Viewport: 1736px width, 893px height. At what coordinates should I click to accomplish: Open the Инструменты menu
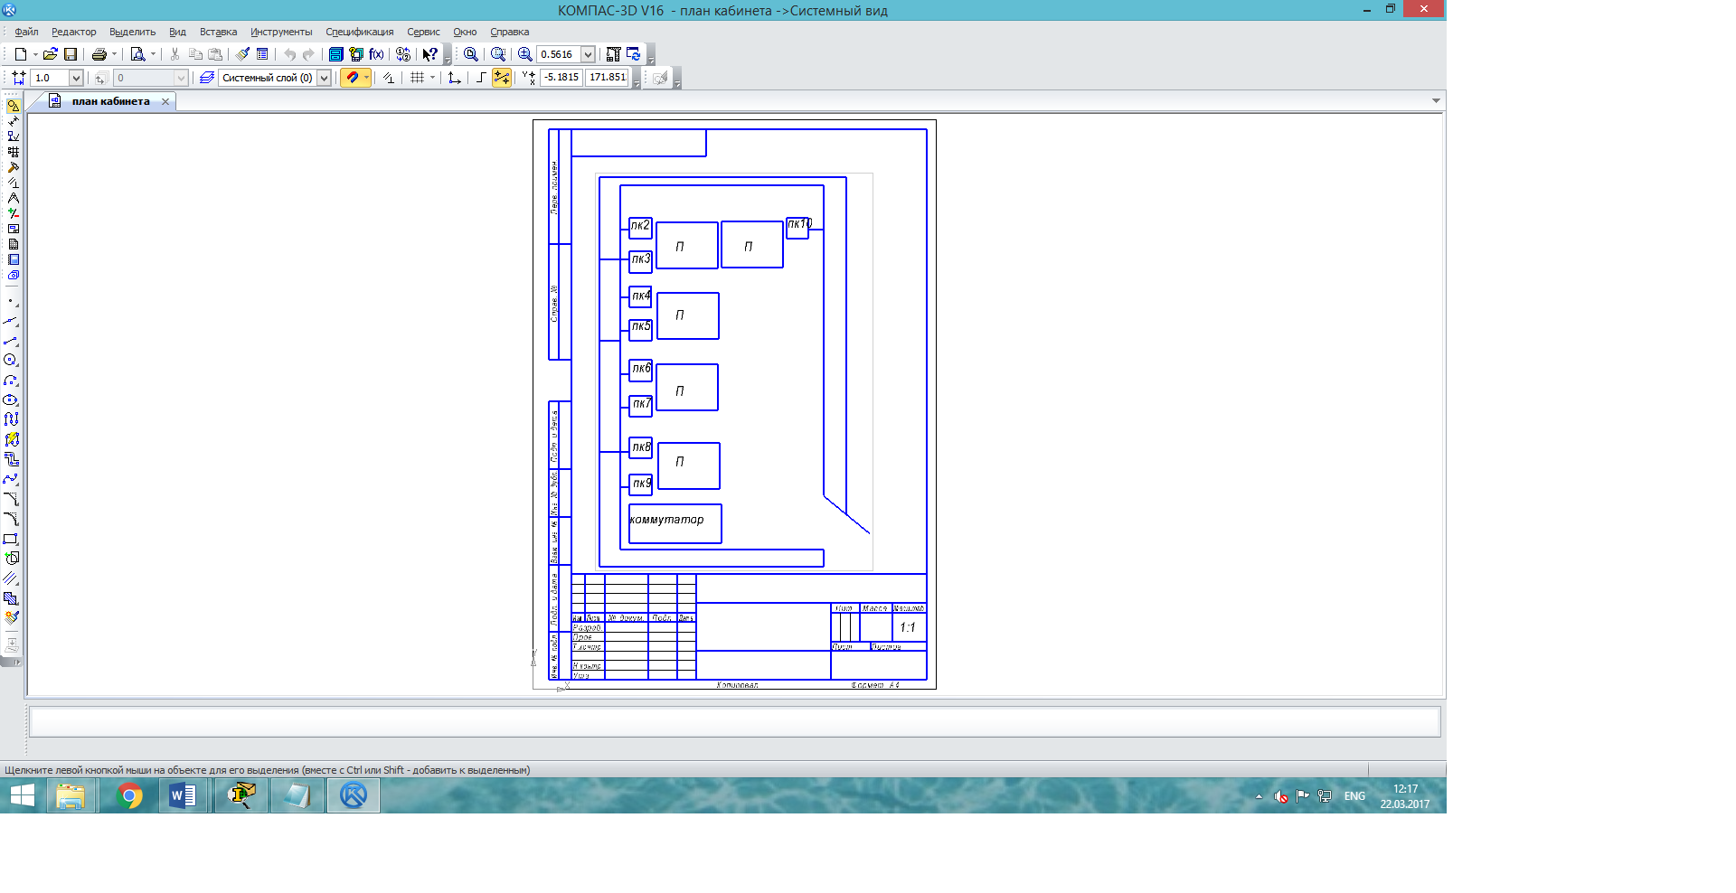pyautogui.click(x=281, y=32)
